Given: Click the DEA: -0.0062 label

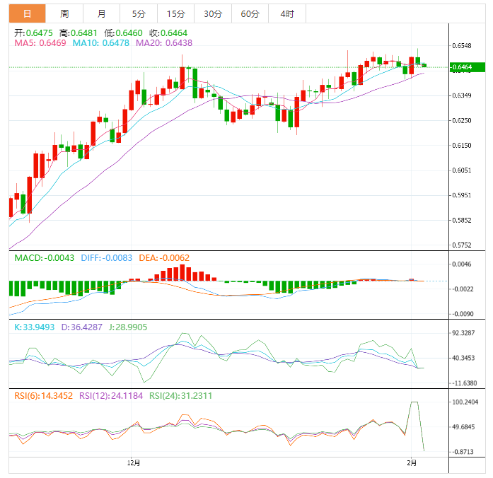Looking at the screenshot, I should coord(160,258).
